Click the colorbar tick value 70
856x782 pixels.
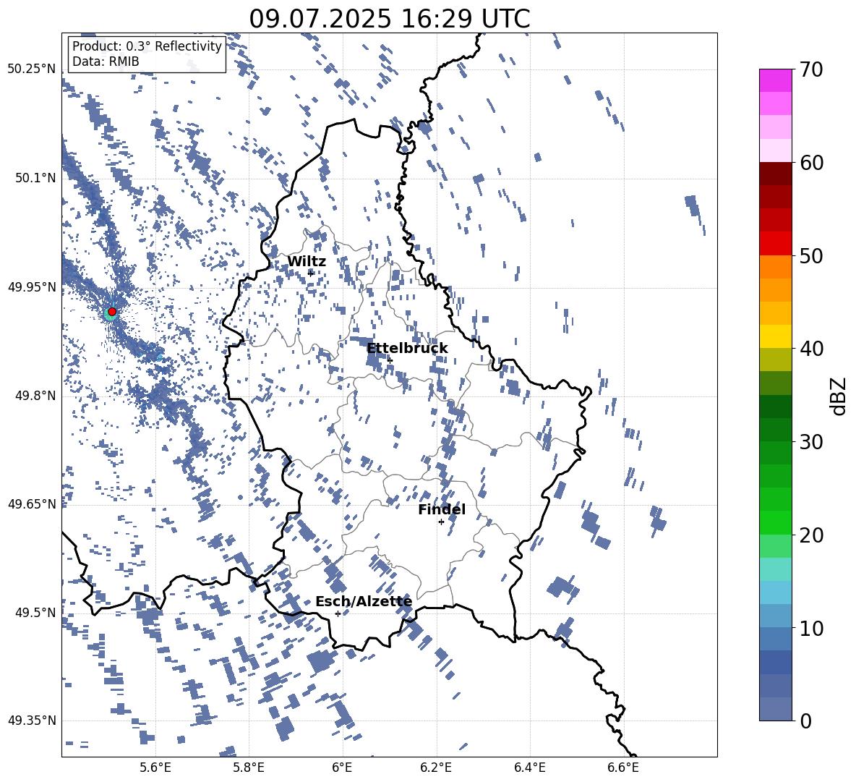coord(811,69)
